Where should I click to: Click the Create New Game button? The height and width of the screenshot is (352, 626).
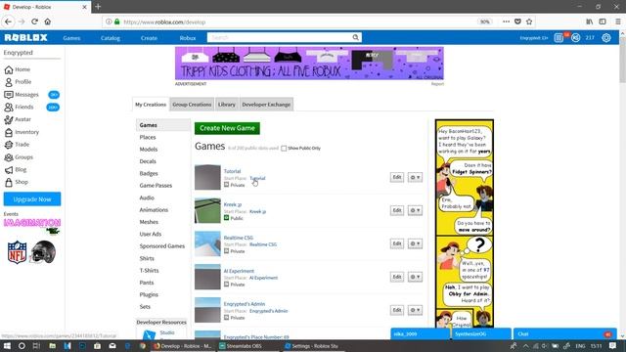(x=227, y=128)
